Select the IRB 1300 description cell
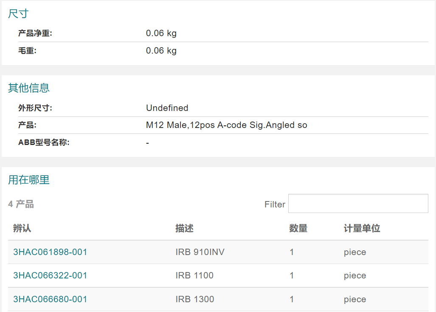436x312 pixels. point(194,299)
